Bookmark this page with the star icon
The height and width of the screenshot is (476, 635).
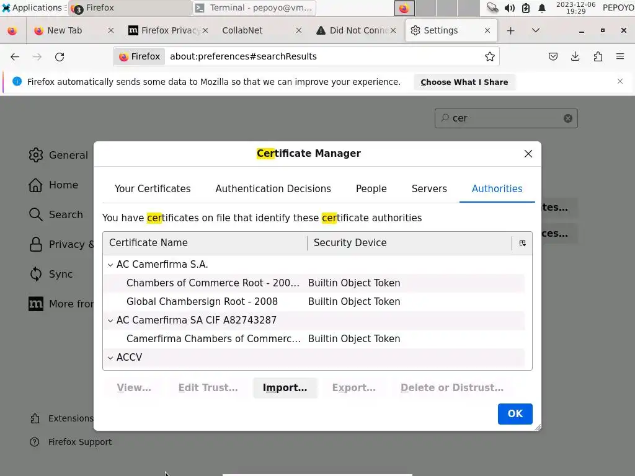490,56
